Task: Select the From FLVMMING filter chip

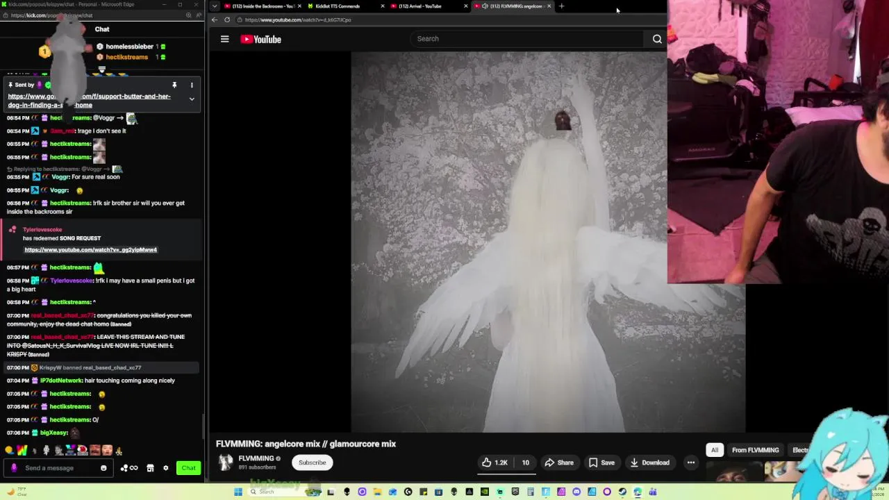Action: [755, 450]
